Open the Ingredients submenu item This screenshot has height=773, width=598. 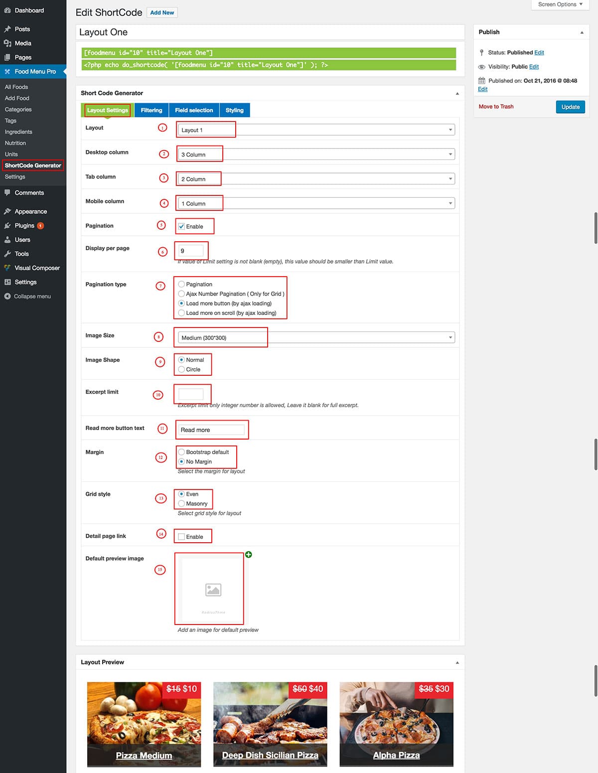(x=18, y=132)
